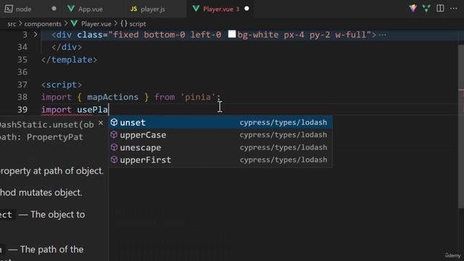464x261 pixels.
Task: Open the Vite extension icon in the editor toolbar
Action: point(413,8)
